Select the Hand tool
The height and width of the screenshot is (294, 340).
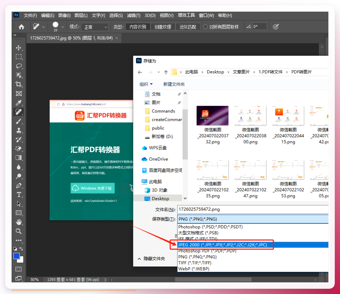[x=19, y=222]
